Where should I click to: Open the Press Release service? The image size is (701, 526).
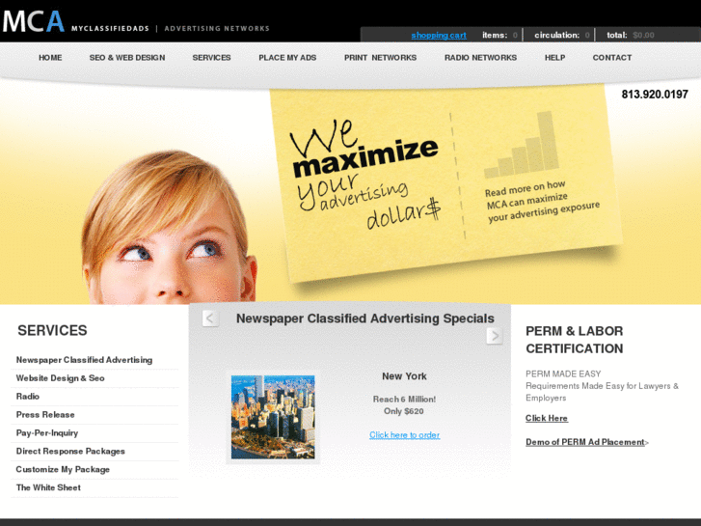pyautogui.click(x=45, y=415)
